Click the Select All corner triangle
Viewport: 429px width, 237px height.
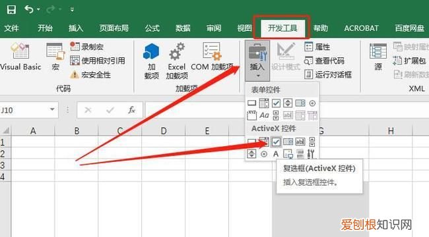(5, 130)
